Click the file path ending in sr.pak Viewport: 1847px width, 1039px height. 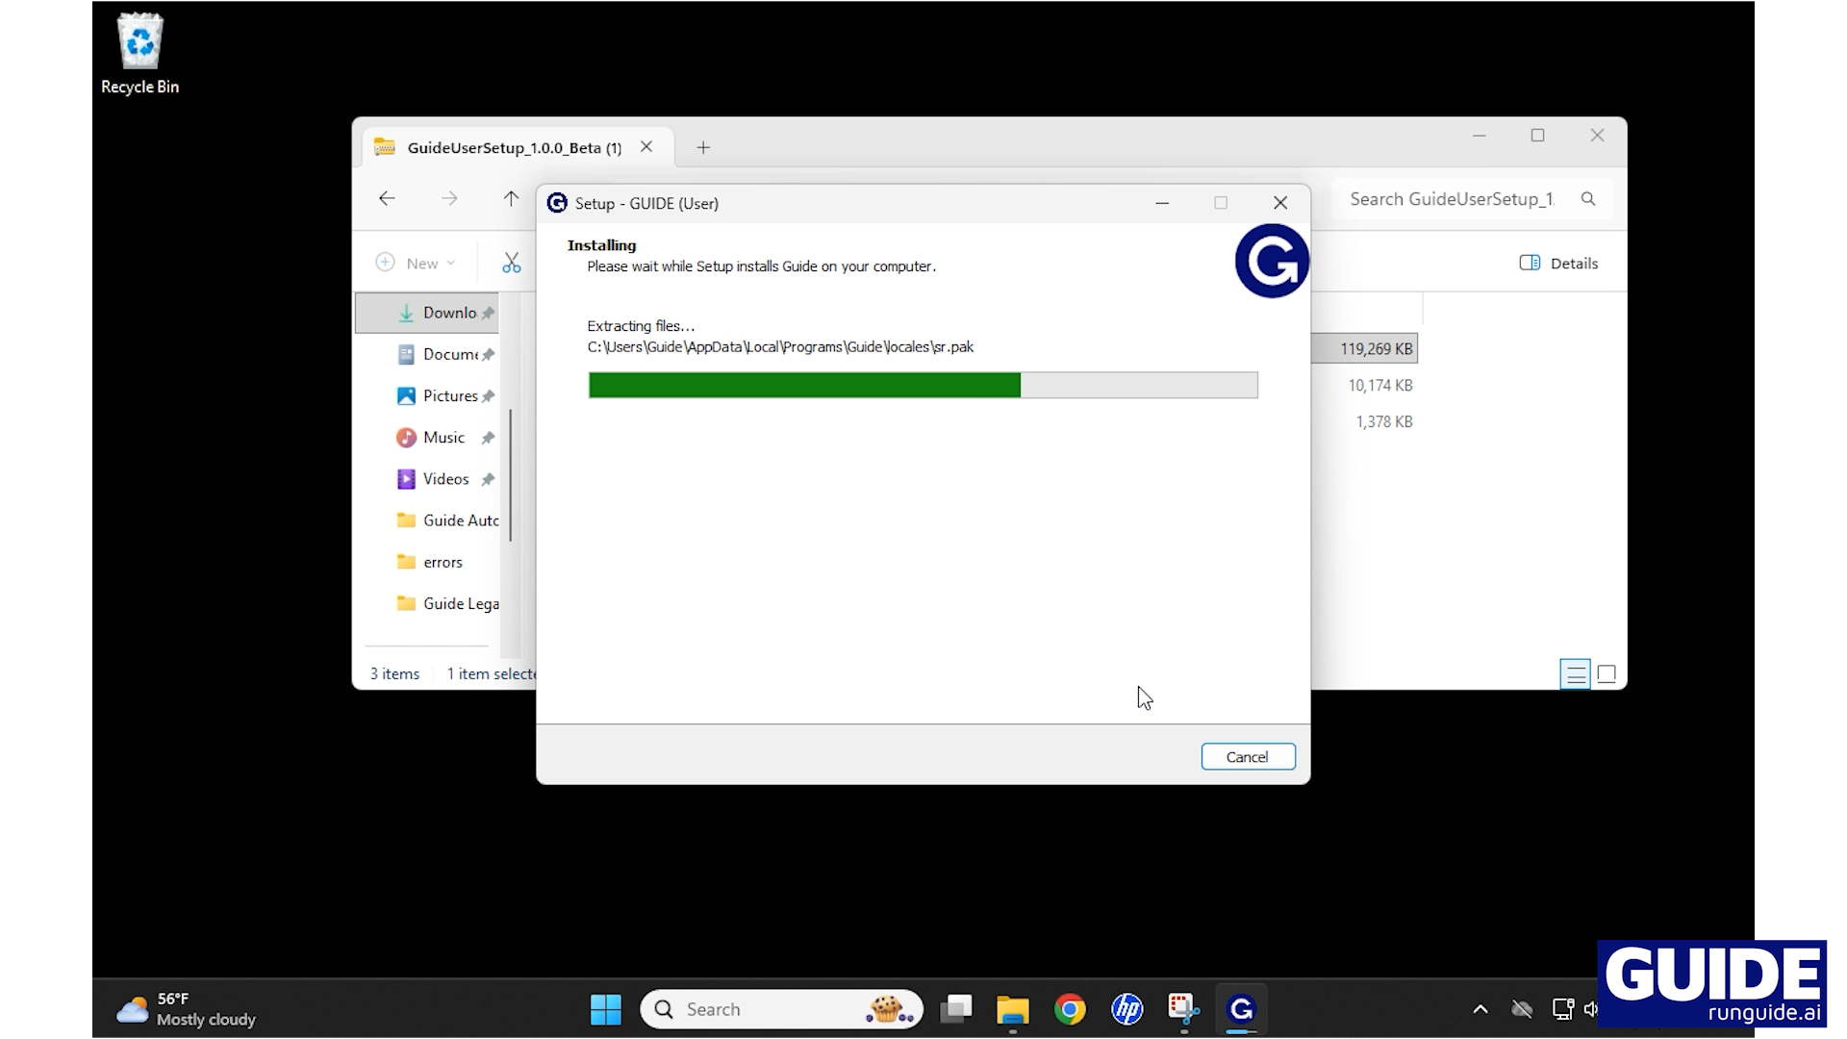780,347
